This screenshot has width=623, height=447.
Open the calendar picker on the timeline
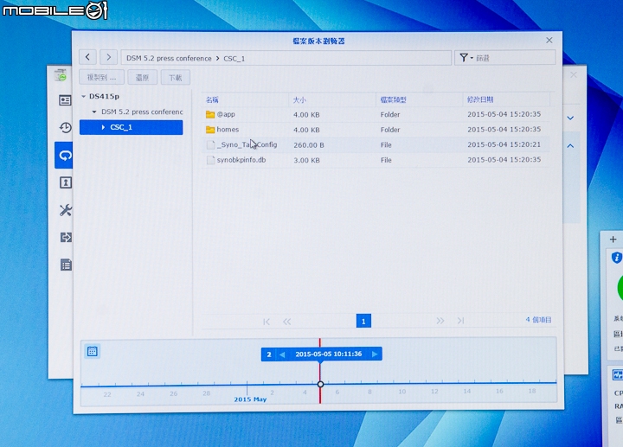tap(93, 351)
